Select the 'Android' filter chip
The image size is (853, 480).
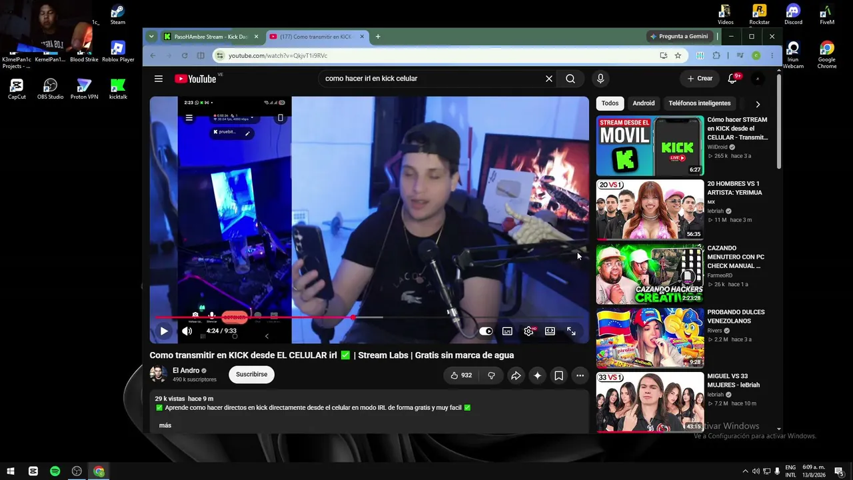point(644,103)
